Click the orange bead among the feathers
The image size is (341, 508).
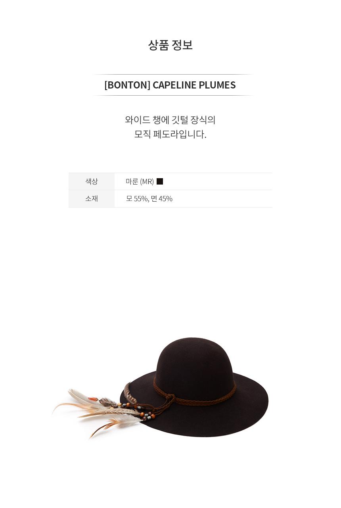tap(92, 398)
